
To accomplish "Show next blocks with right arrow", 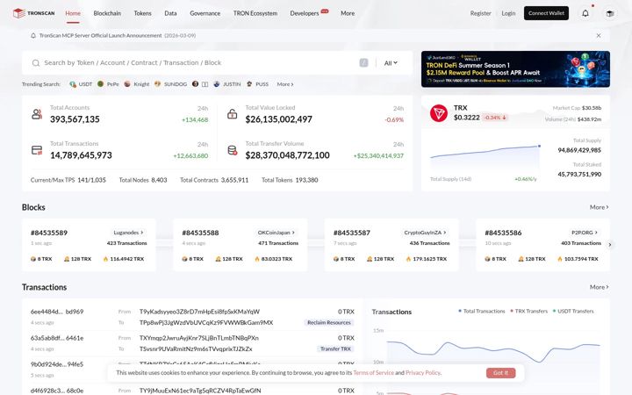I will tap(610, 245).
